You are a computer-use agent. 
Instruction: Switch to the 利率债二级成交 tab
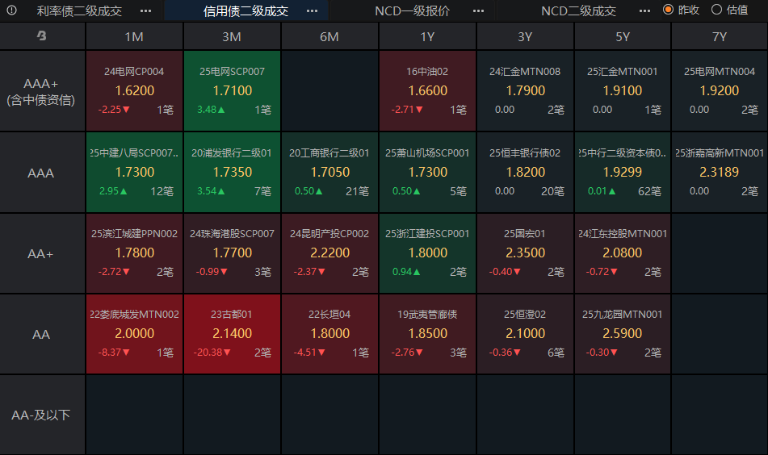point(79,10)
